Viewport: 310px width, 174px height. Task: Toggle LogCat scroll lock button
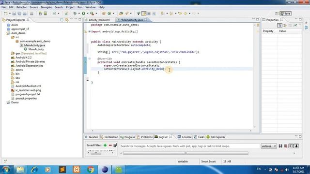[296, 146]
